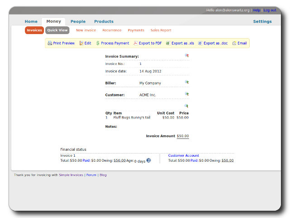
Task: Switch to the People tab
Action: click(x=78, y=21)
